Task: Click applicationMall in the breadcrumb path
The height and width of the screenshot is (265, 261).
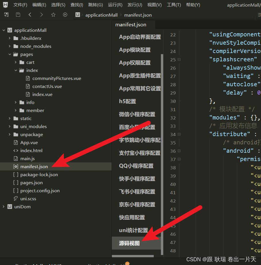Action: [x=101, y=15]
